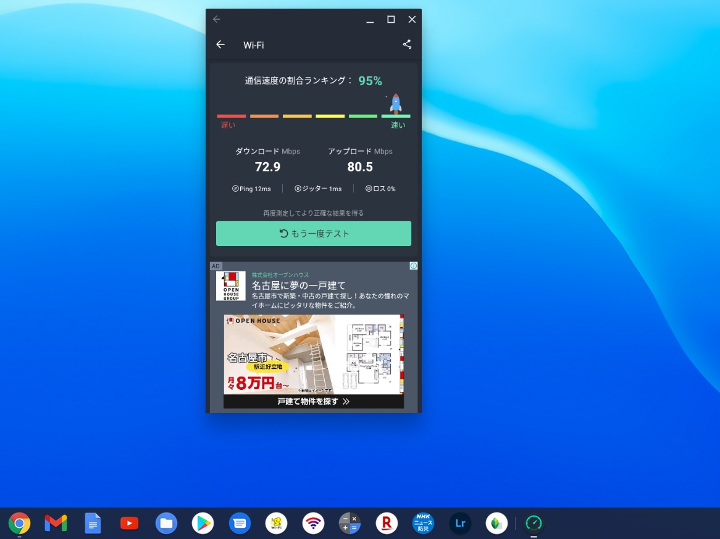Launch the Calculator app from the shelf
Viewport: 720px width, 539px height.
[x=350, y=523]
